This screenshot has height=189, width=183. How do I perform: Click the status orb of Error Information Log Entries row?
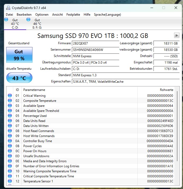click(x=10, y=166)
